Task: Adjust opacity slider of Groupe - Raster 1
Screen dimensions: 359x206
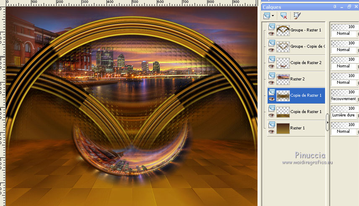Action: point(344,27)
